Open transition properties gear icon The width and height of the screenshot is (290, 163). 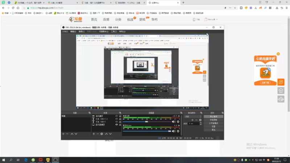[200, 120]
